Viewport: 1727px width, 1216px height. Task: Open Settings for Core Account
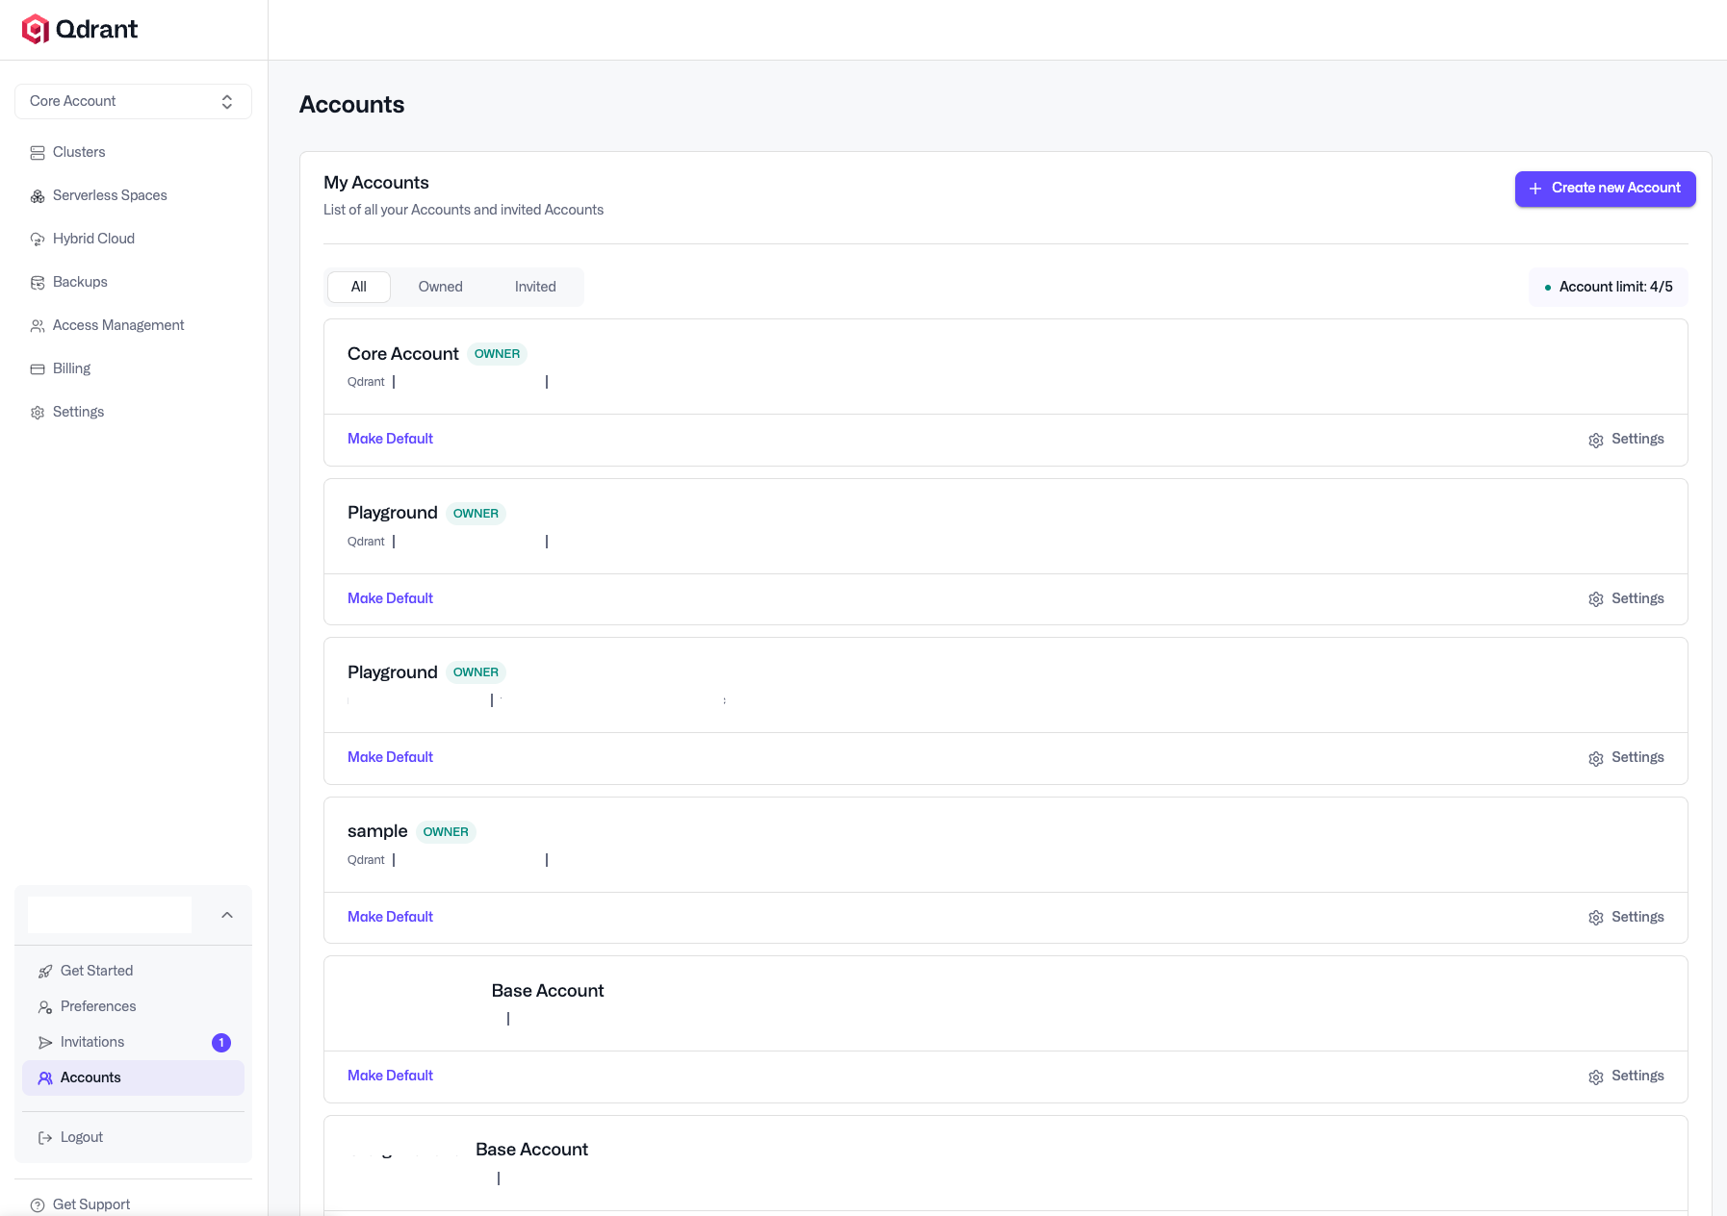coord(1626,439)
